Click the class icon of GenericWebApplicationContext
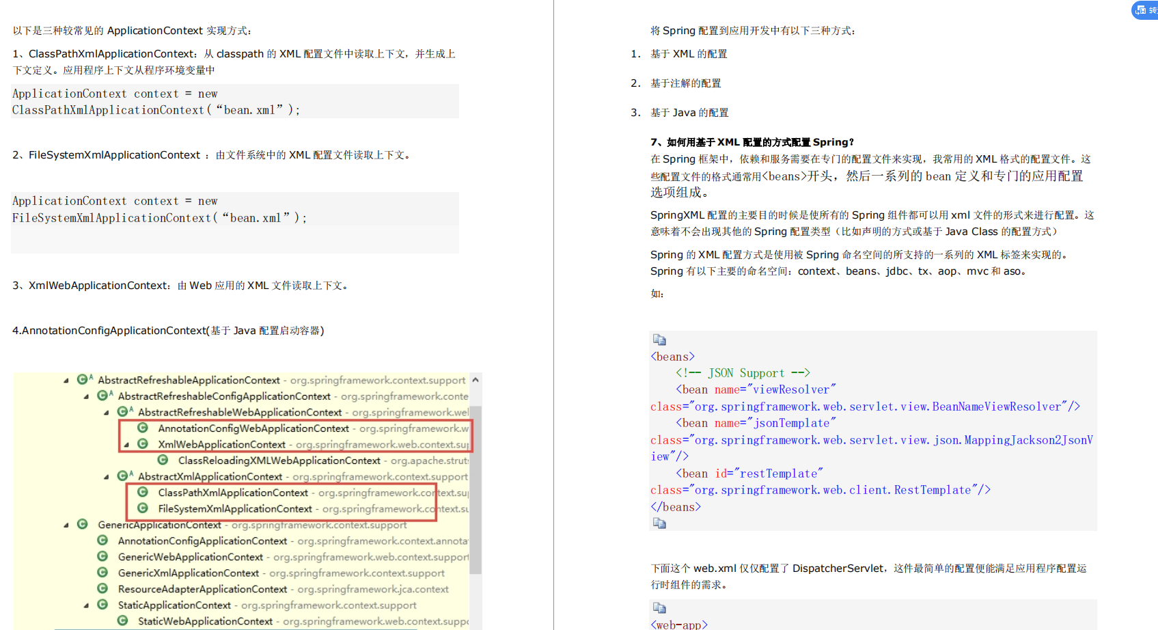The image size is (1158, 630). (102, 556)
